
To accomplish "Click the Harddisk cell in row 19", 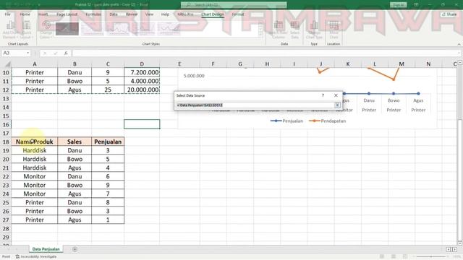I will [x=35, y=150].
